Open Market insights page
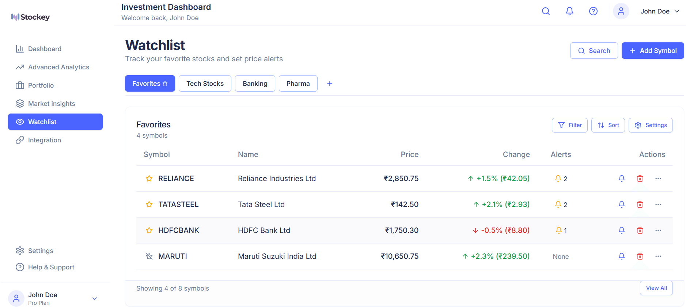Screen dimensions: 686x307 point(55,104)
